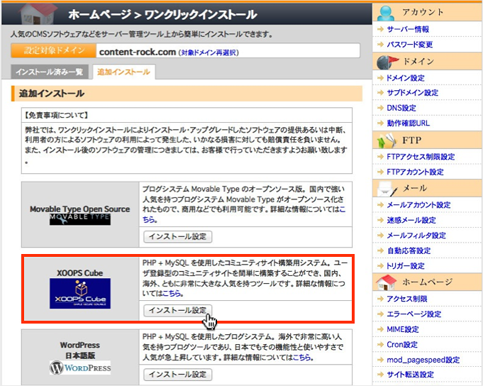This screenshot has height=386, width=483.
Task: Select the 追加インストール tab
Action: tap(124, 72)
